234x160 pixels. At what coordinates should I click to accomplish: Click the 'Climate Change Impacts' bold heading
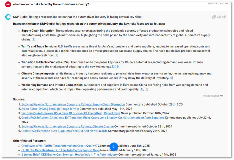pos(38,73)
